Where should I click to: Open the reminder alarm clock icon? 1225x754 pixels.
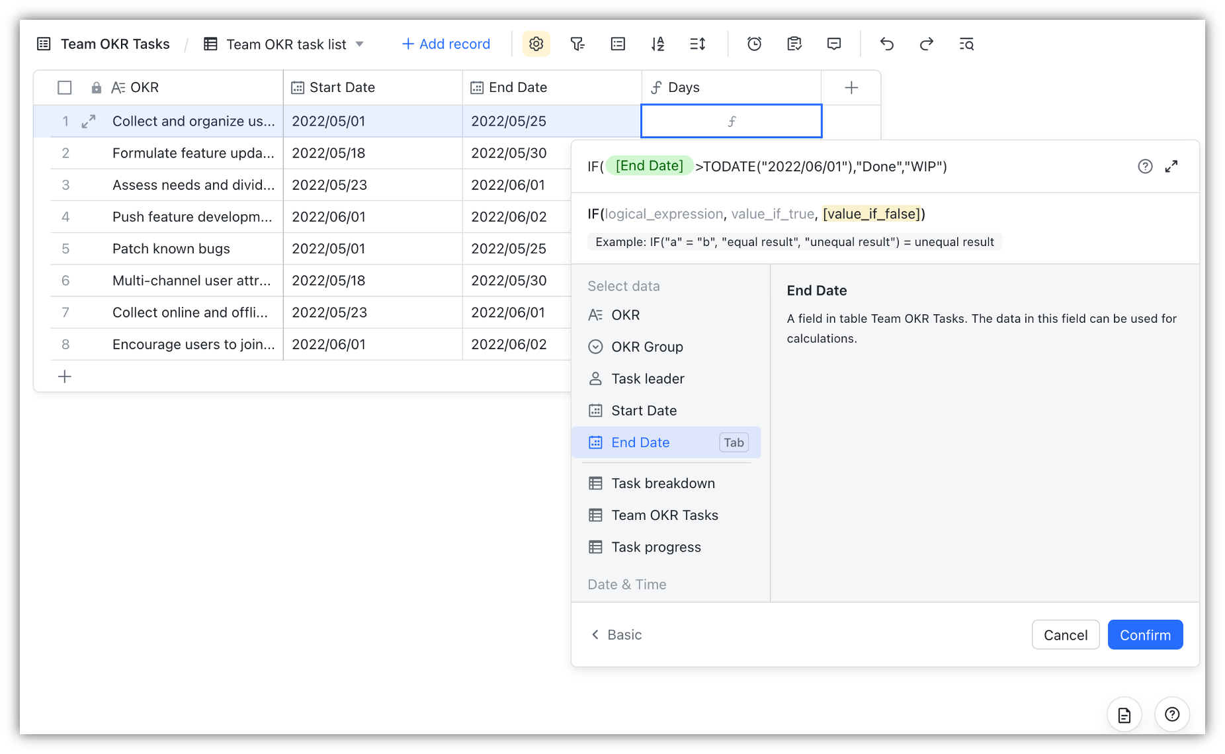click(x=754, y=44)
